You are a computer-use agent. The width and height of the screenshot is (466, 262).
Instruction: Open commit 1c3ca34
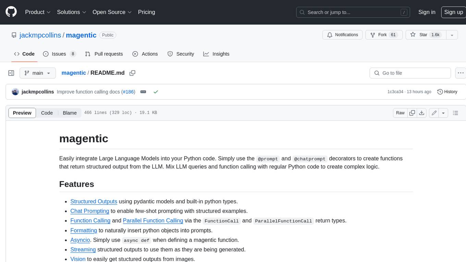pyautogui.click(x=395, y=92)
